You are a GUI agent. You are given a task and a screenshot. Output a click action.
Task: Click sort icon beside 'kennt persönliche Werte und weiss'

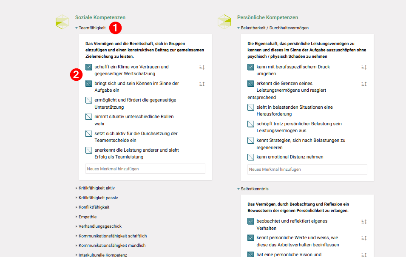[x=364, y=238]
